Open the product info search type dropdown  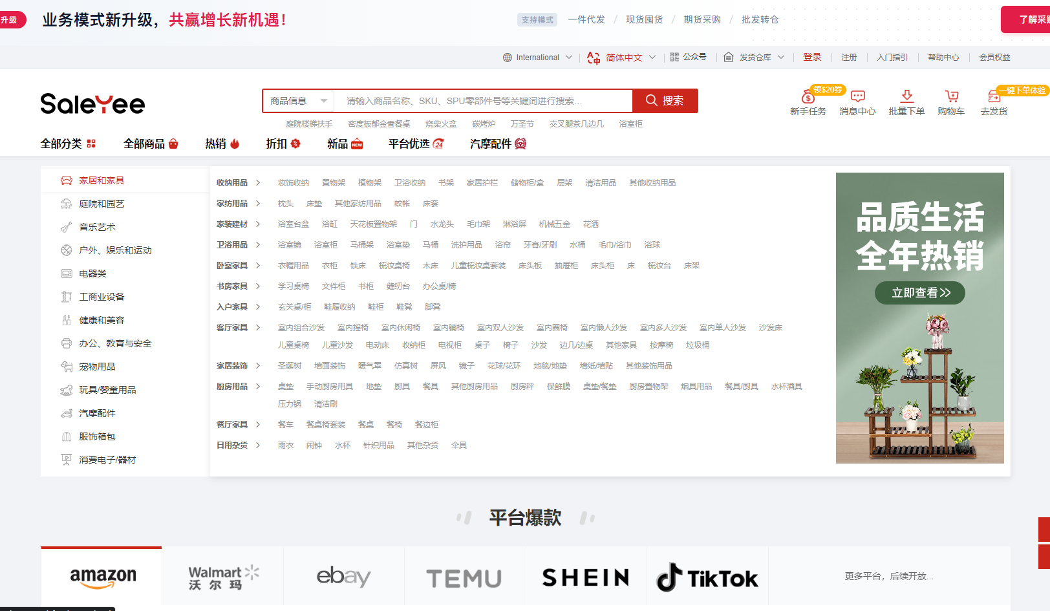pyautogui.click(x=298, y=101)
